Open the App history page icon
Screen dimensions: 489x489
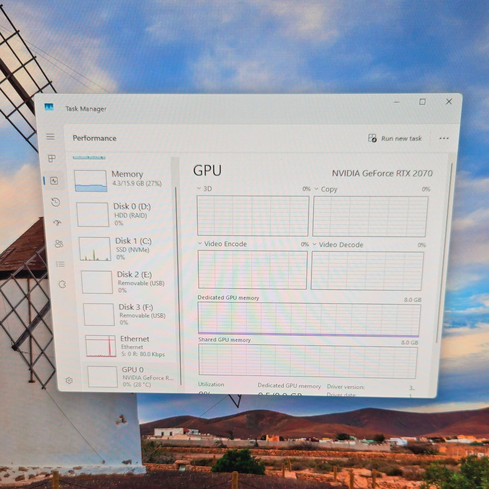(x=56, y=202)
